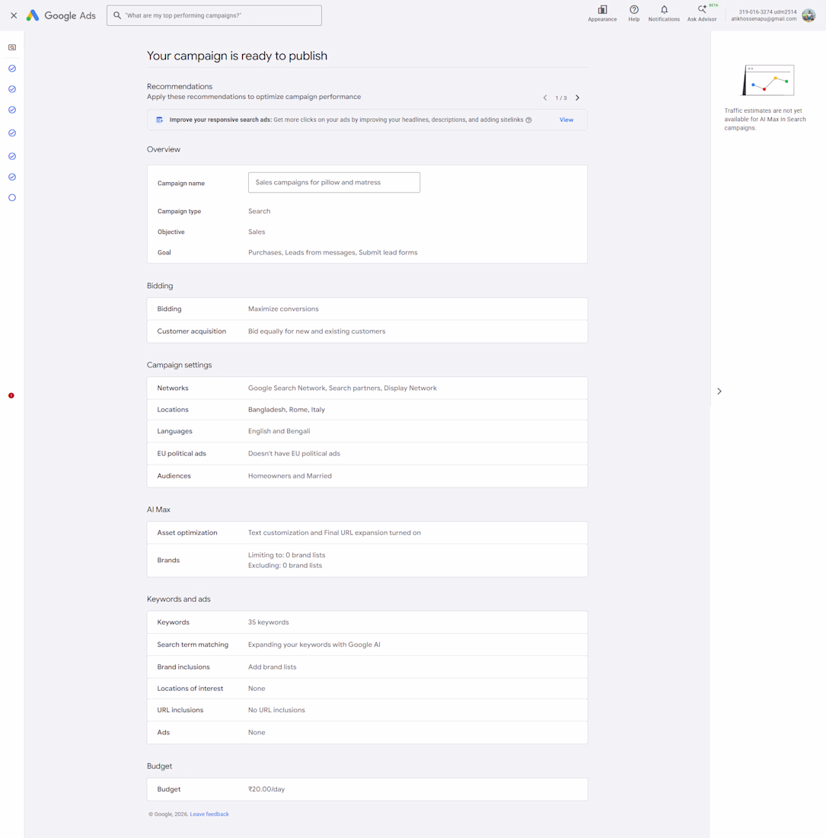Open the Appearance settings
This screenshot has width=826, height=838.
602,14
